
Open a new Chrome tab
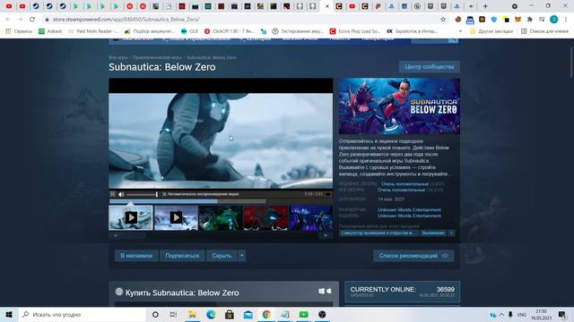[x=485, y=6]
